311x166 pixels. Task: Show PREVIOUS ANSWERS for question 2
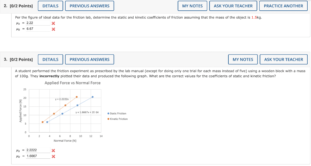click(x=90, y=6)
